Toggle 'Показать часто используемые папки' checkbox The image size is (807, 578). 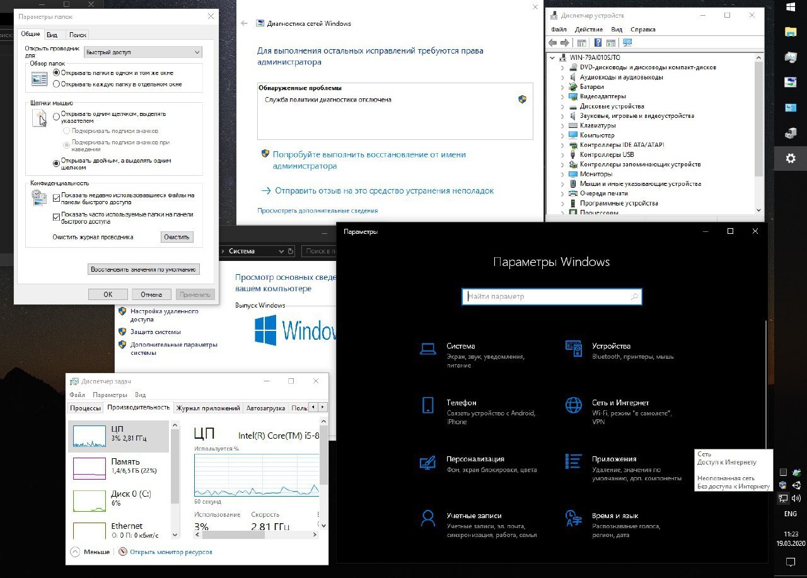pos(57,217)
